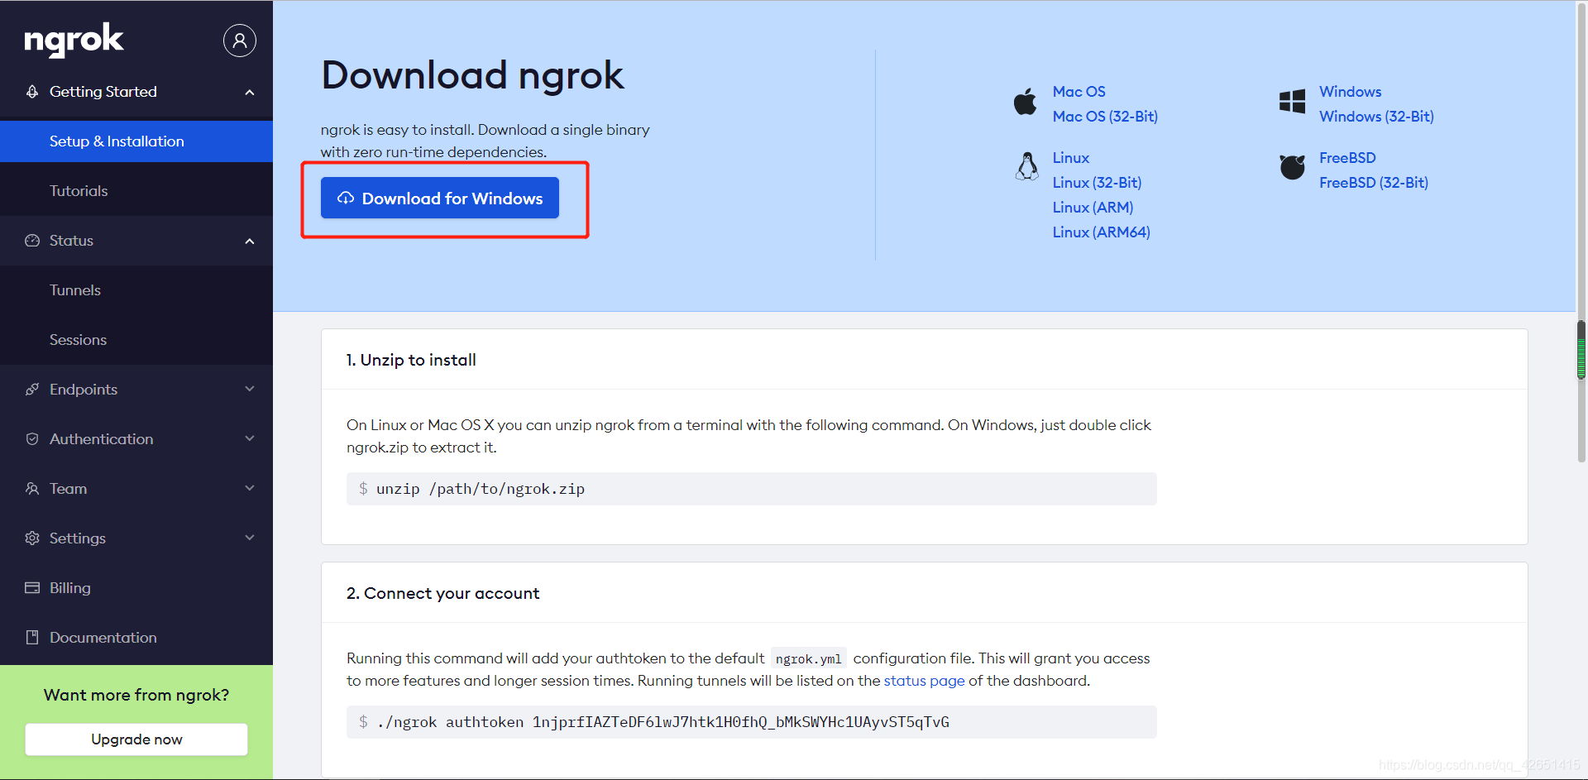
Task: Click the Billing card icon
Action: pos(32,588)
